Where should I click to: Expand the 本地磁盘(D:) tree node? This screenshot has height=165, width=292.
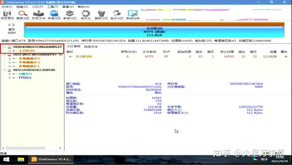9,59
